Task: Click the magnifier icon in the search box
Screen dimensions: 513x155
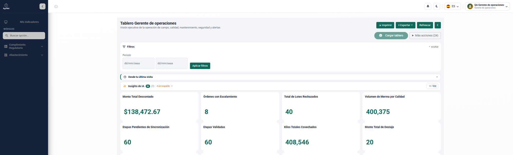Action: tap(7, 36)
